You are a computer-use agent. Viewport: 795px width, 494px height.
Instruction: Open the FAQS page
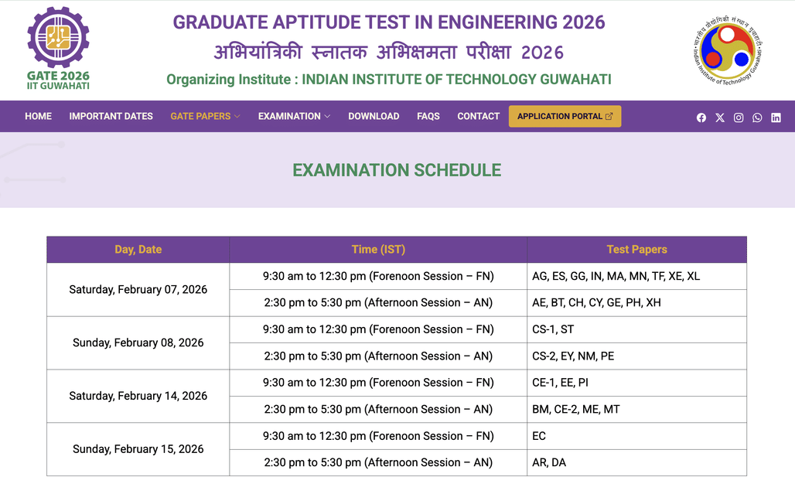[x=428, y=116]
